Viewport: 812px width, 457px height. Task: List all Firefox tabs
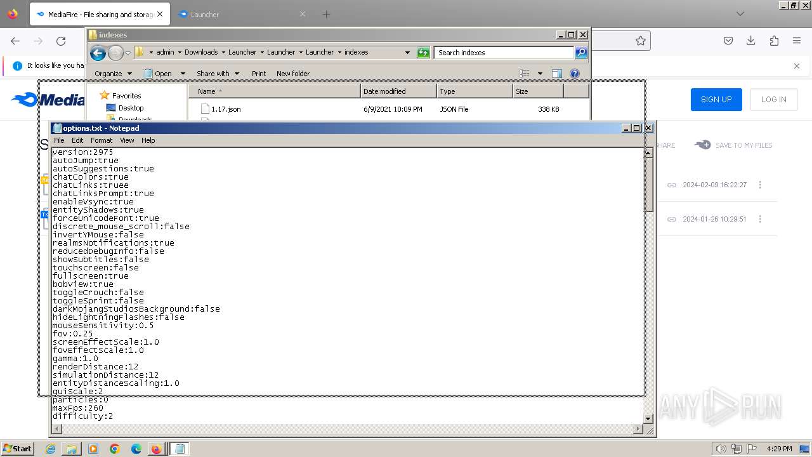740,14
